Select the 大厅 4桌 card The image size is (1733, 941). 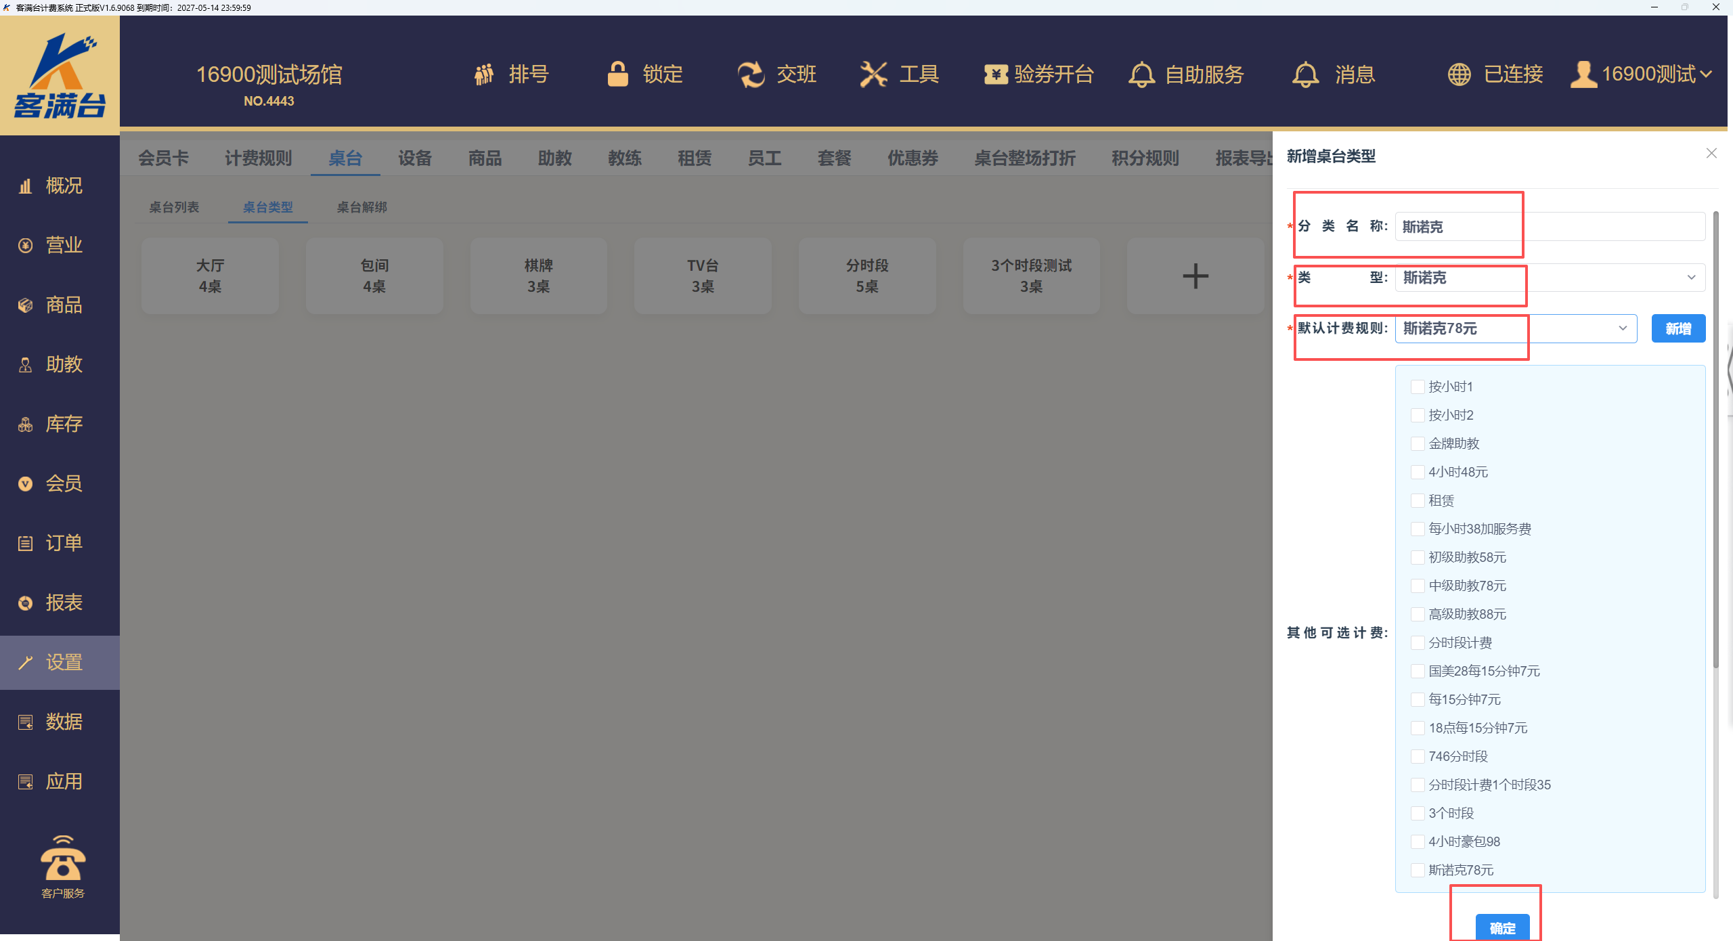(210, 276)
